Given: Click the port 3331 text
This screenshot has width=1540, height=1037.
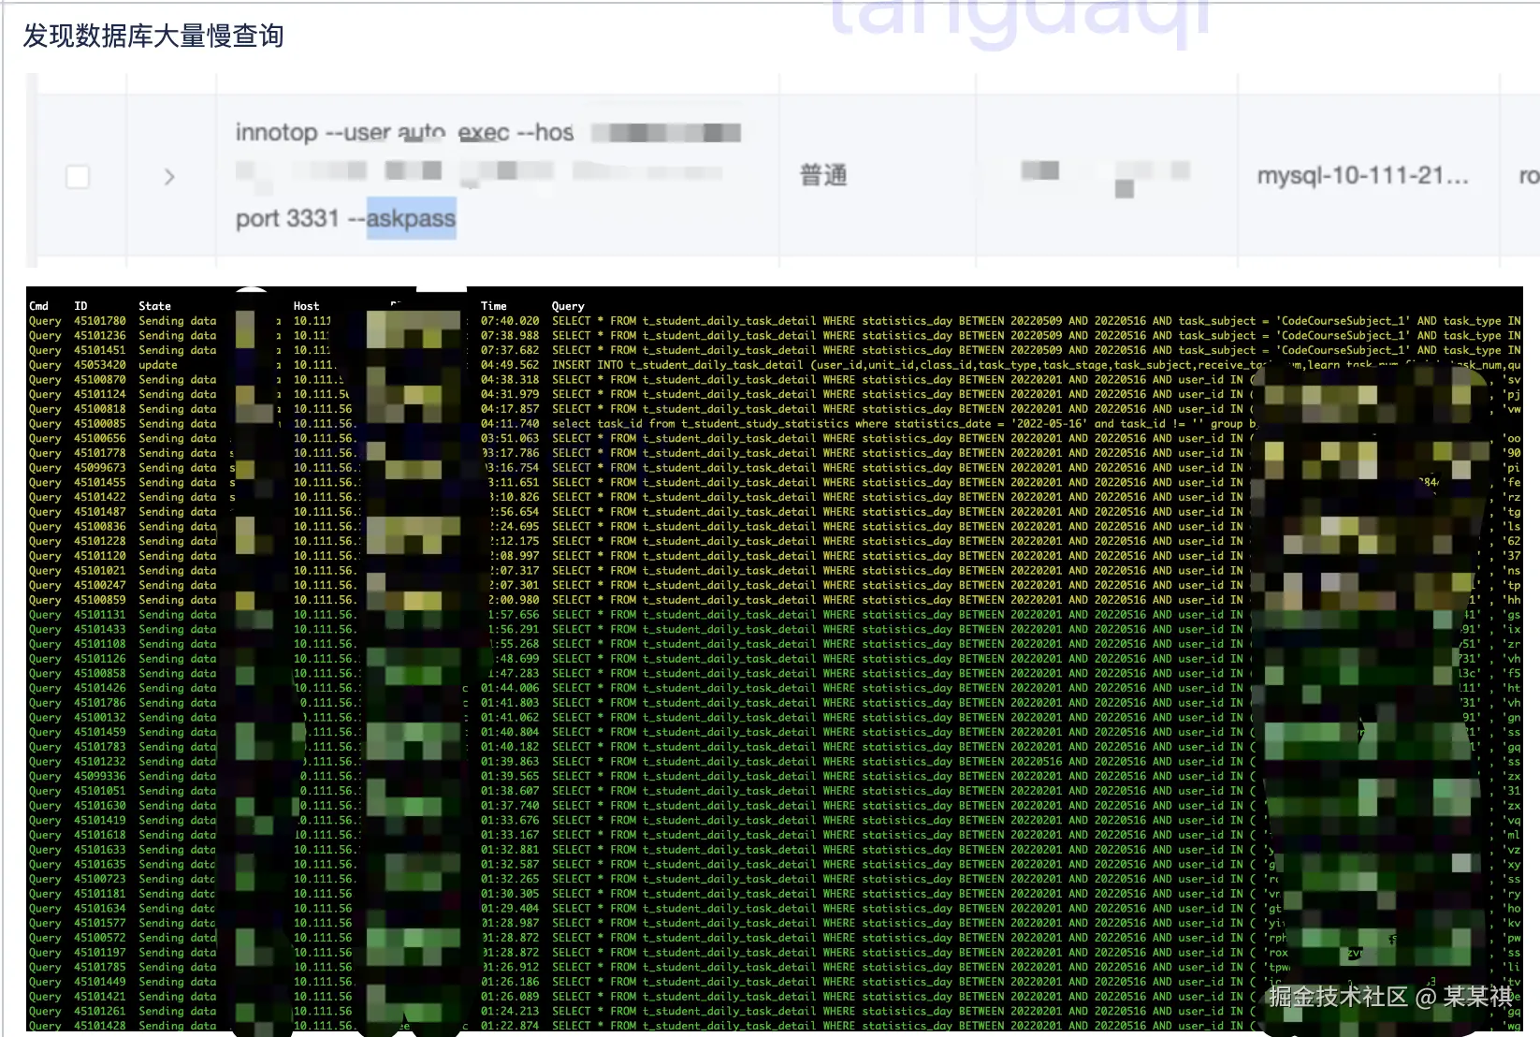Looking at the screenshot, I should 286,218.
